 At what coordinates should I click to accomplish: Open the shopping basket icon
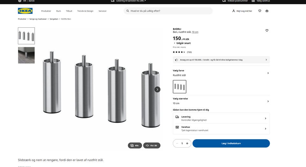[267, 11]
